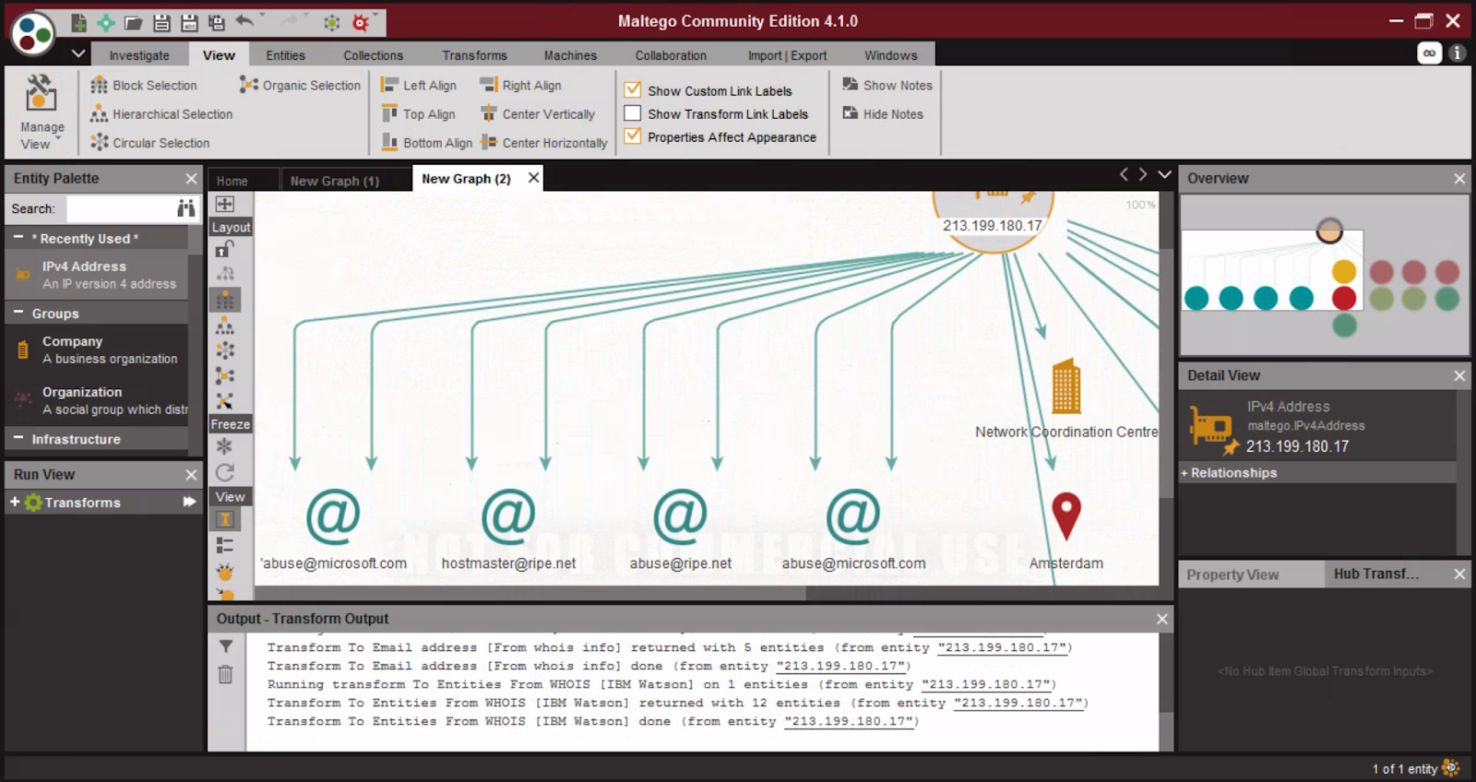Click the gear icon in status bar
This screenshot has height=782, width=1476.
click(1450, 767)
